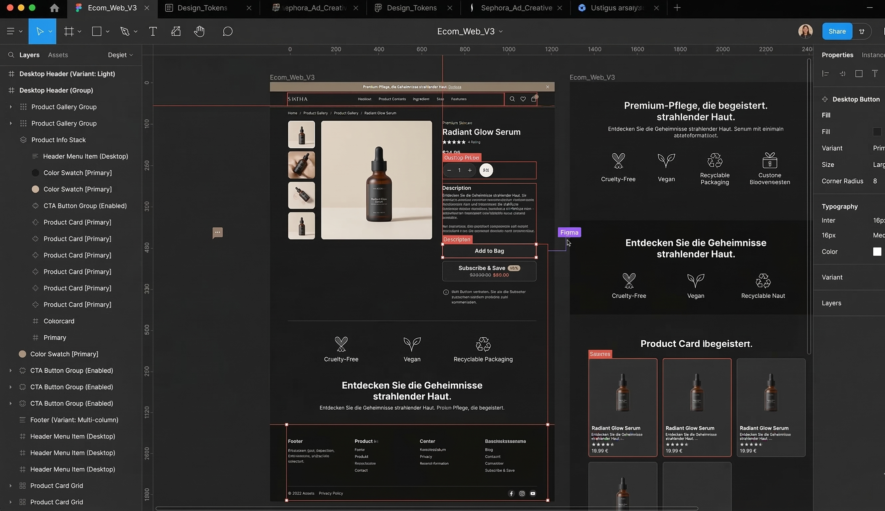Open the Comment tool
Viewport: 885px width, 511px height.
(227, 31)
